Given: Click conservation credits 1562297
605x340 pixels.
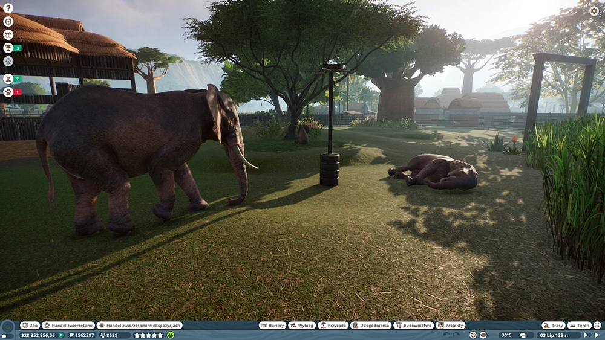Looking at the screenshot, I should tap(82, 335).
